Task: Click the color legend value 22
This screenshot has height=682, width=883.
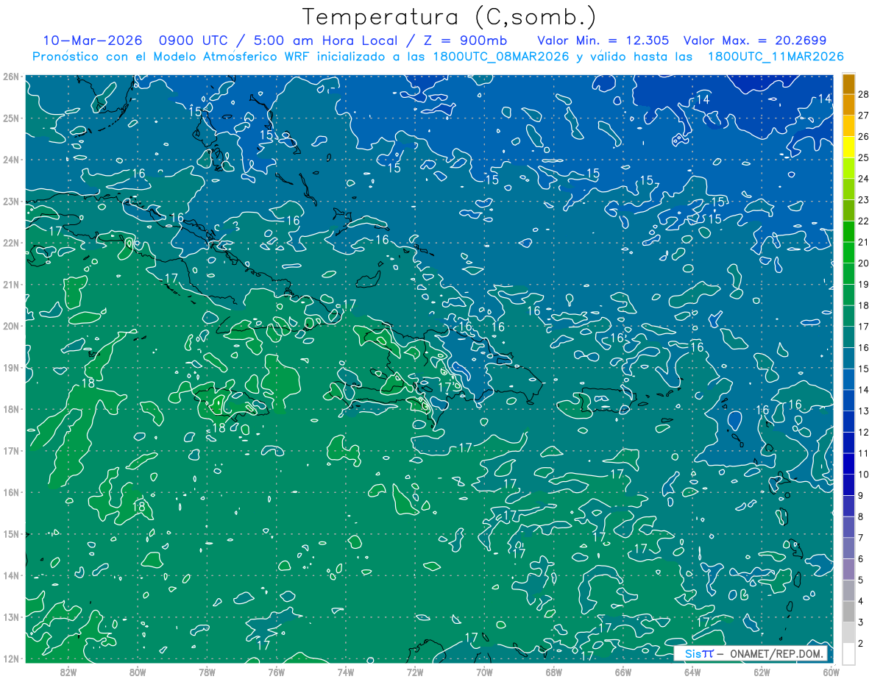Action: tap(864, 221)
